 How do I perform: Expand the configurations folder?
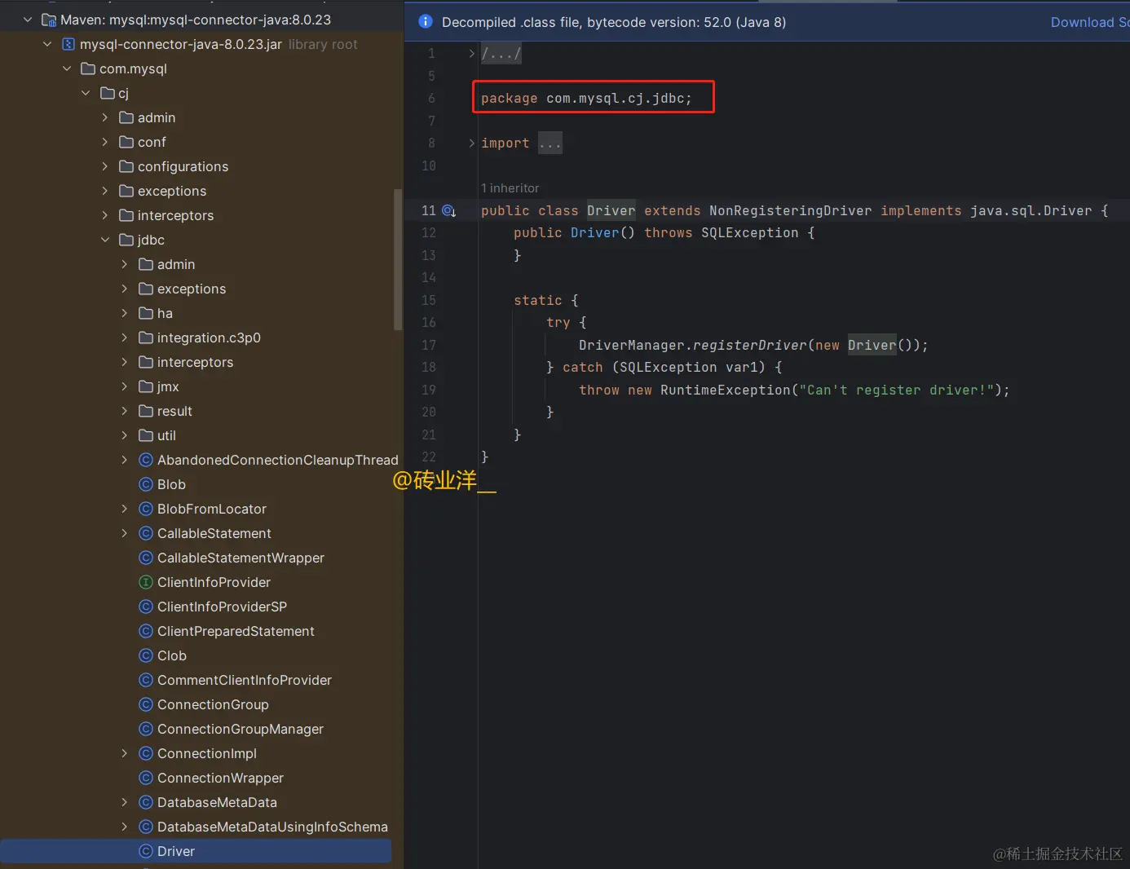click(104, 166)
